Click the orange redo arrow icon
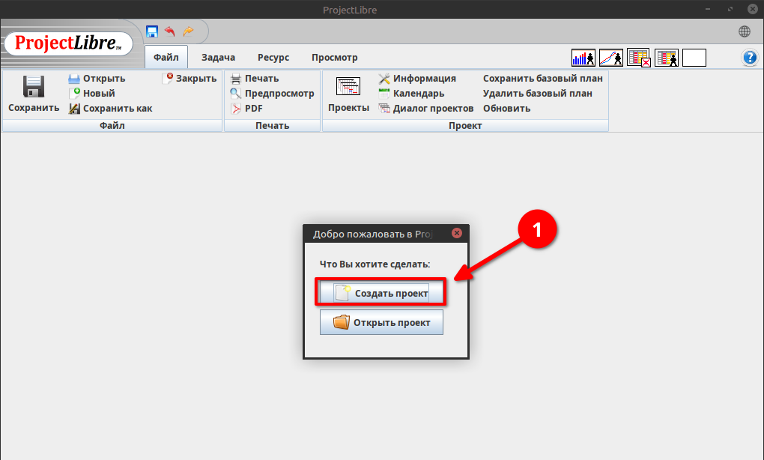 coord(188,31)
